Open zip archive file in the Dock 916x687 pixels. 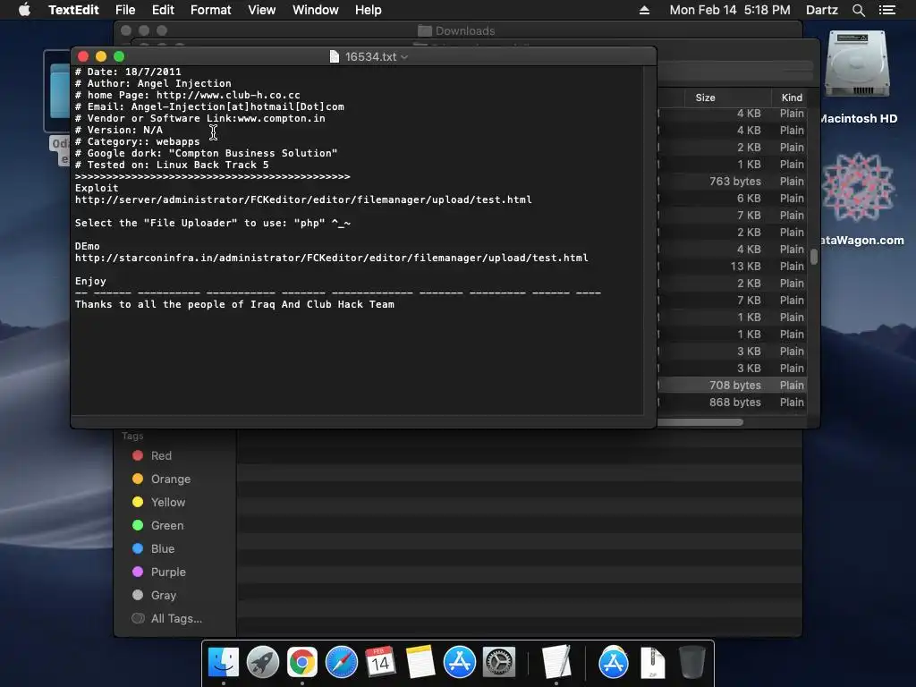coord(652,663)
